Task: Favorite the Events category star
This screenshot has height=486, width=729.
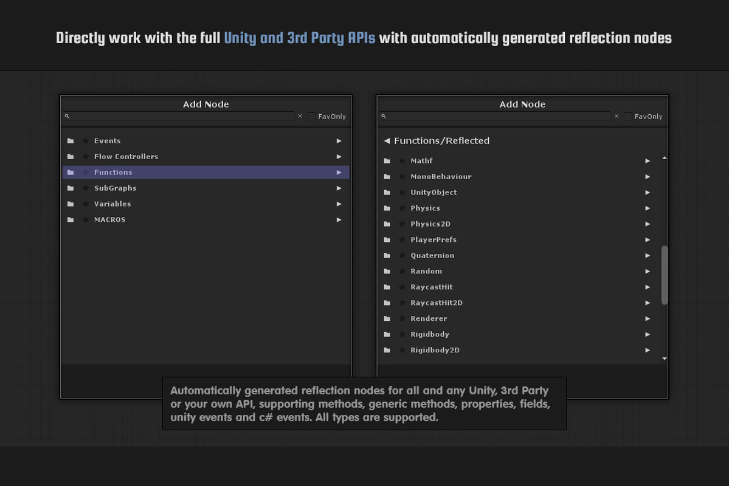Action: 86,141
